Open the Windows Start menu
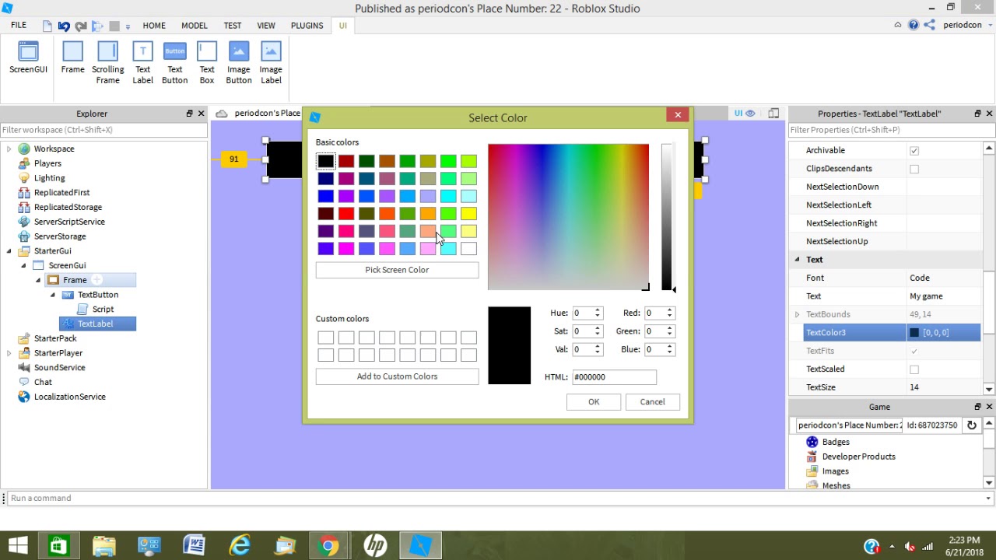 tap(18, 546)
